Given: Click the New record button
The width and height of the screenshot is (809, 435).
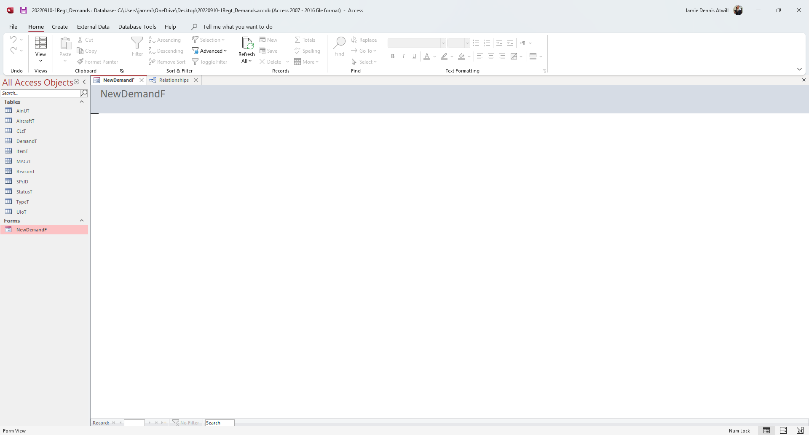Looking at the screenshot, I should point(268,40).
